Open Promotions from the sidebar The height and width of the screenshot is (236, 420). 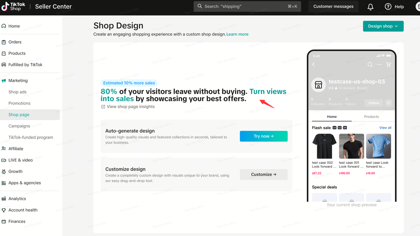click(x=19, y=103)
